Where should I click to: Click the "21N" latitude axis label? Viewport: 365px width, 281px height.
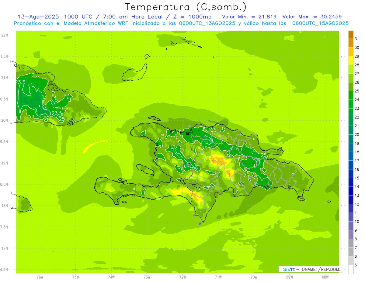click(5, 78)
